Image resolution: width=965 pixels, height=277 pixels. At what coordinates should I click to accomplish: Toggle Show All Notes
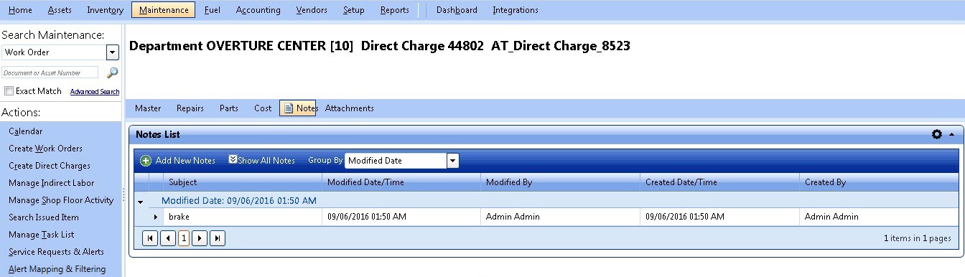point(262,161)
